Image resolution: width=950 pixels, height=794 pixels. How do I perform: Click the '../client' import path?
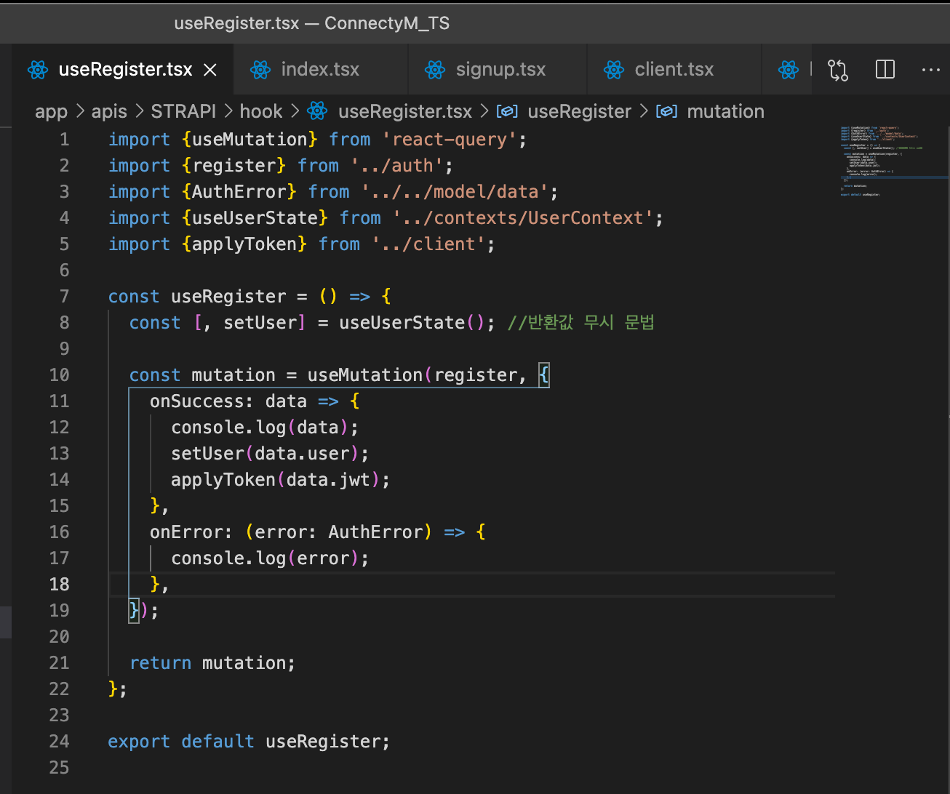point(428,244)
